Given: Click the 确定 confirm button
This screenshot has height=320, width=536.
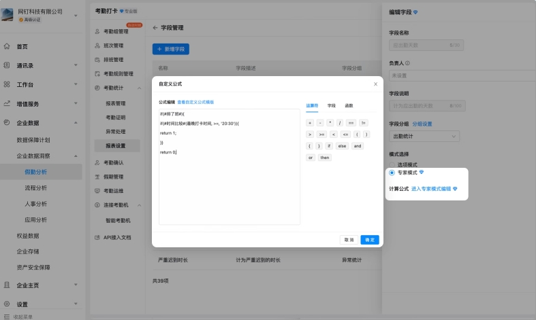Looking at the screenshot, I should (369, 240).
